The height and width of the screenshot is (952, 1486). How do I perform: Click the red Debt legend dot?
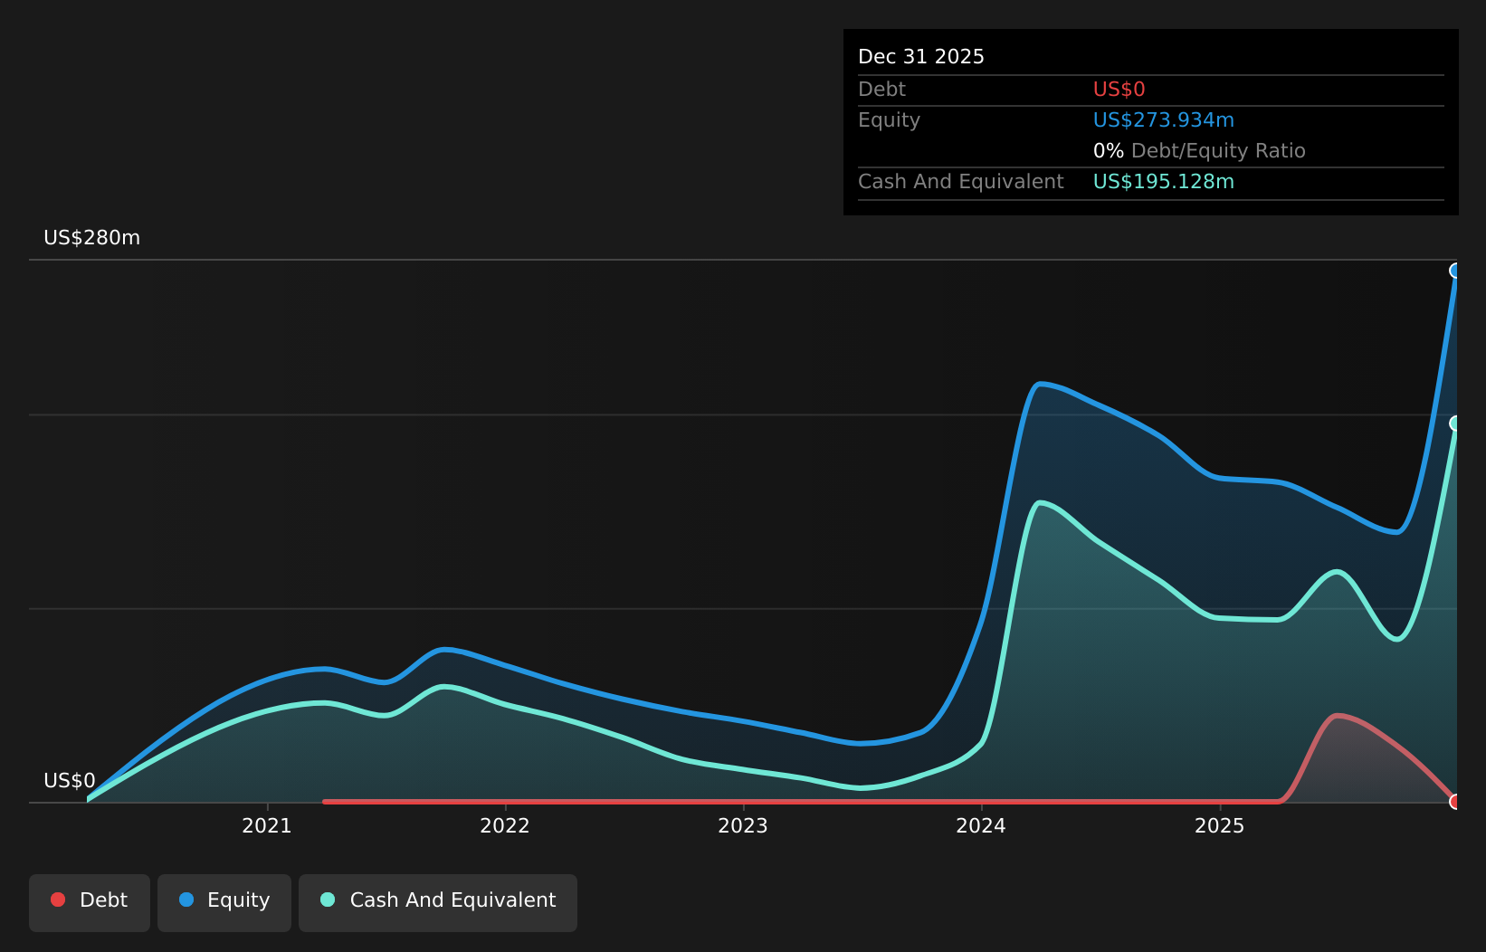click(58, 900)
